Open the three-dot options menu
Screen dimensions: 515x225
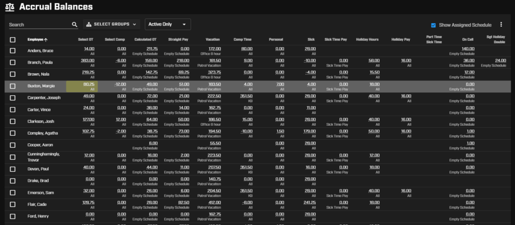(501, 24)
